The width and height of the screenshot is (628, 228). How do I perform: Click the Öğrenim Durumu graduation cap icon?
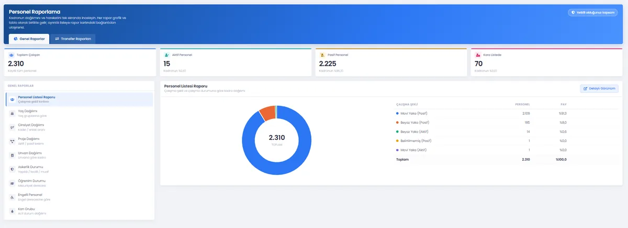point(12,183)
